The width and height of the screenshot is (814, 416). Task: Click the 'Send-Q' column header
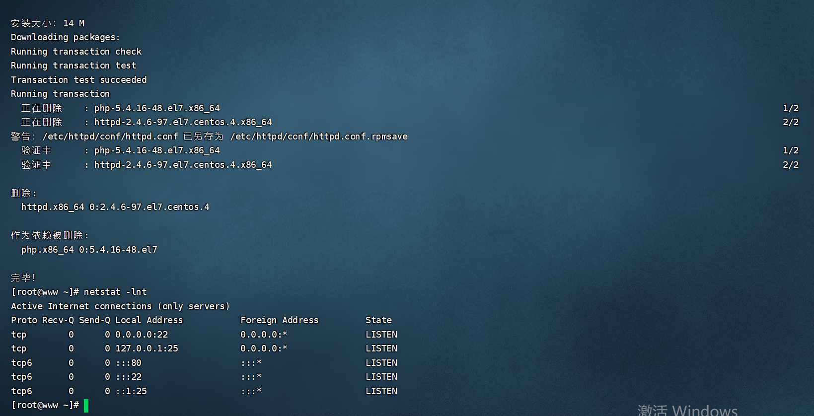coord(94,320)
